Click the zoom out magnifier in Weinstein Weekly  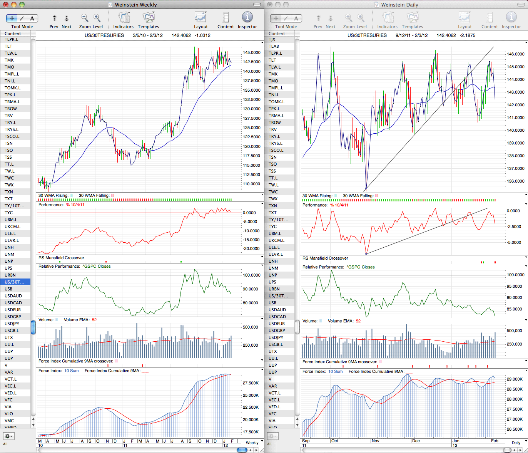[85, 18]
